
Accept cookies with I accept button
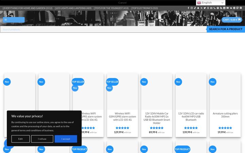(x=66, y=139)
